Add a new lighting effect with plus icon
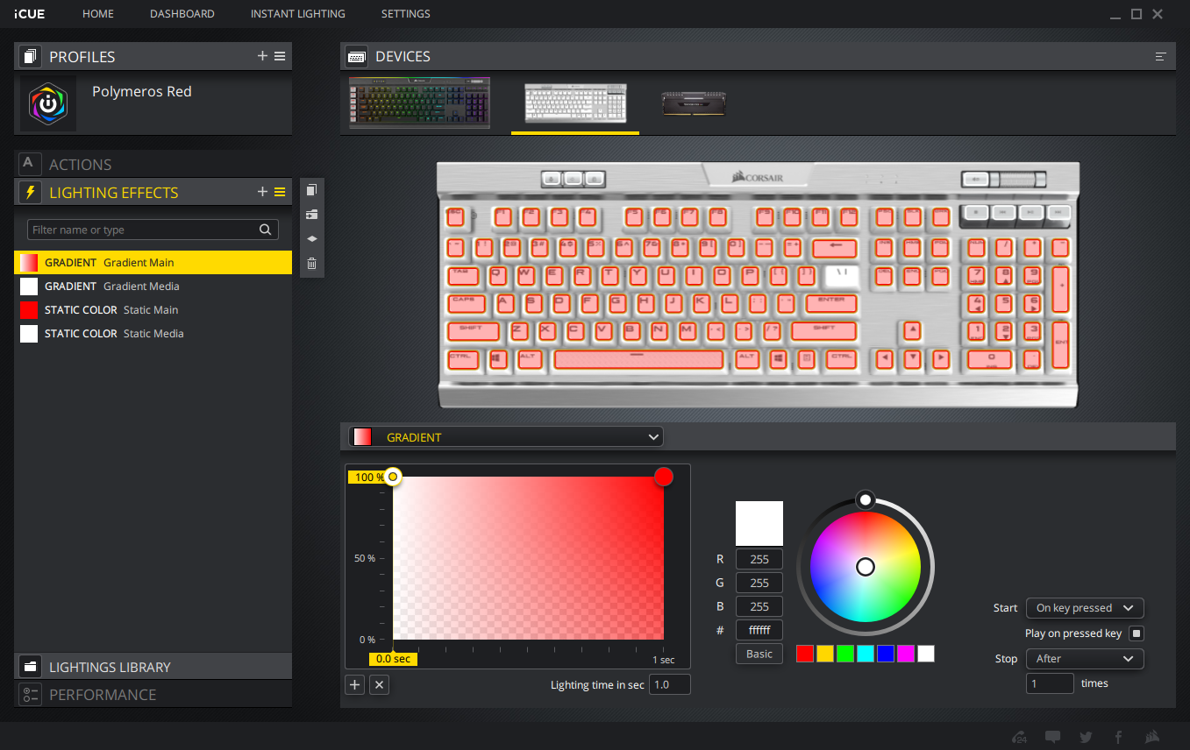The width and height of the screenshot is (1190, 750). click(x=262, y=192)
